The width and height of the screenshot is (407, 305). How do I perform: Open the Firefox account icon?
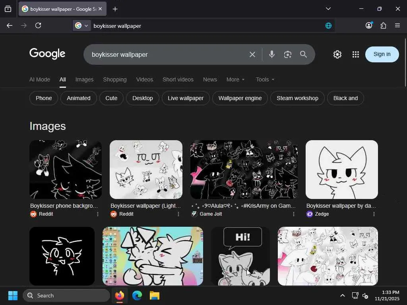[x=369, y=25]
